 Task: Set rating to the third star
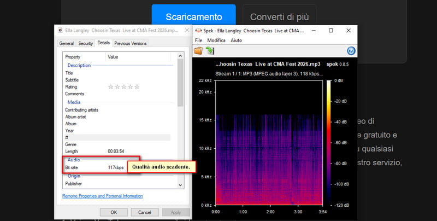coord(124,87)
